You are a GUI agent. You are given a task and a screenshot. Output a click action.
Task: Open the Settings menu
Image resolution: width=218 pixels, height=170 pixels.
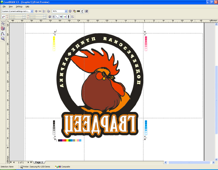click(x=19, y=6)
